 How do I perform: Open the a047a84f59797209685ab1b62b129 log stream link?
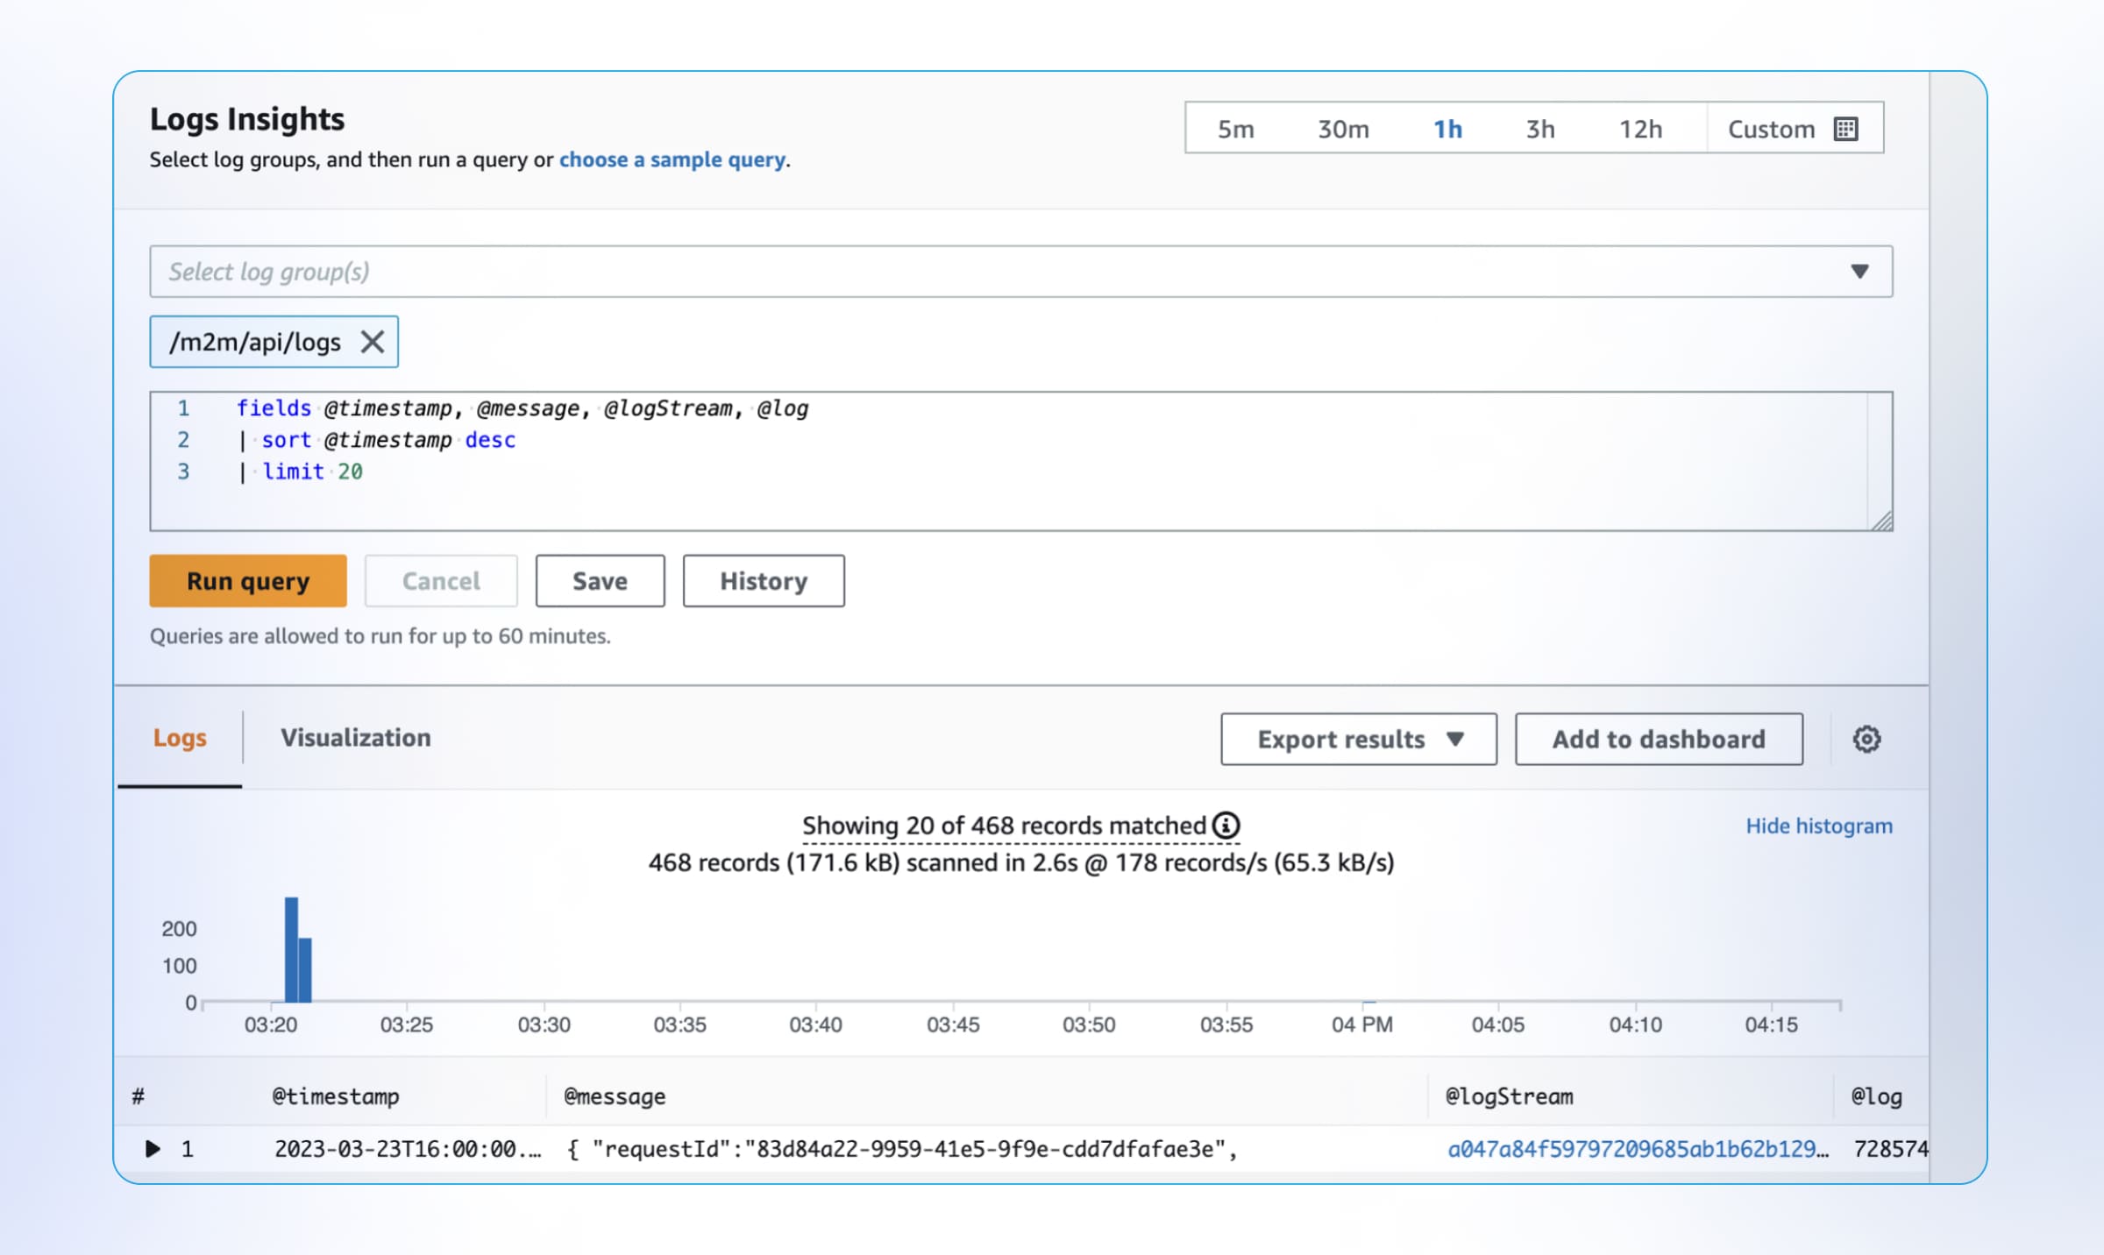tap(1638, 1149)
